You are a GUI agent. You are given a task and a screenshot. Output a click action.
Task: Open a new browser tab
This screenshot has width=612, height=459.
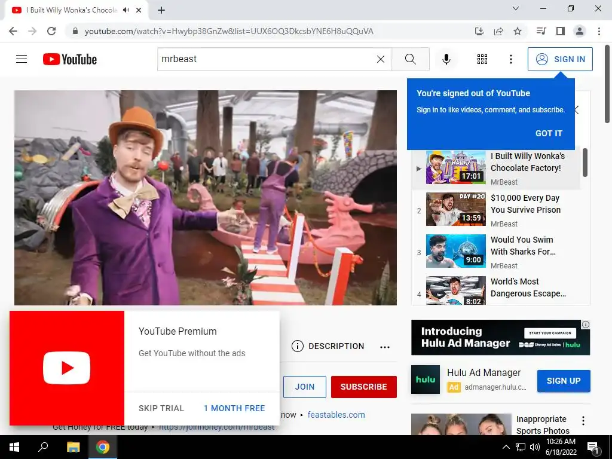click(161, 10)
